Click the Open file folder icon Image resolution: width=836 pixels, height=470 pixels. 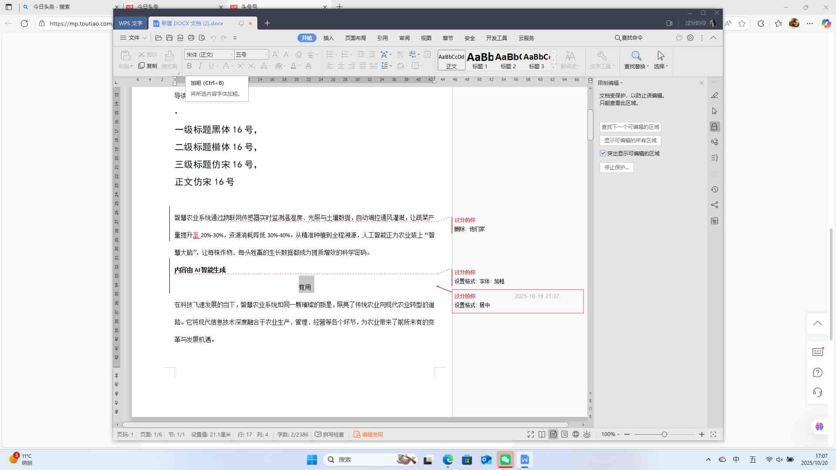coord(158,38)
